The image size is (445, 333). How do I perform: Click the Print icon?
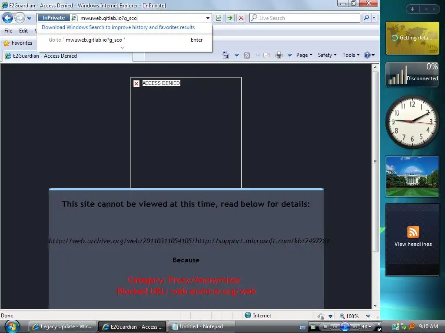click(x=279, y=55)
